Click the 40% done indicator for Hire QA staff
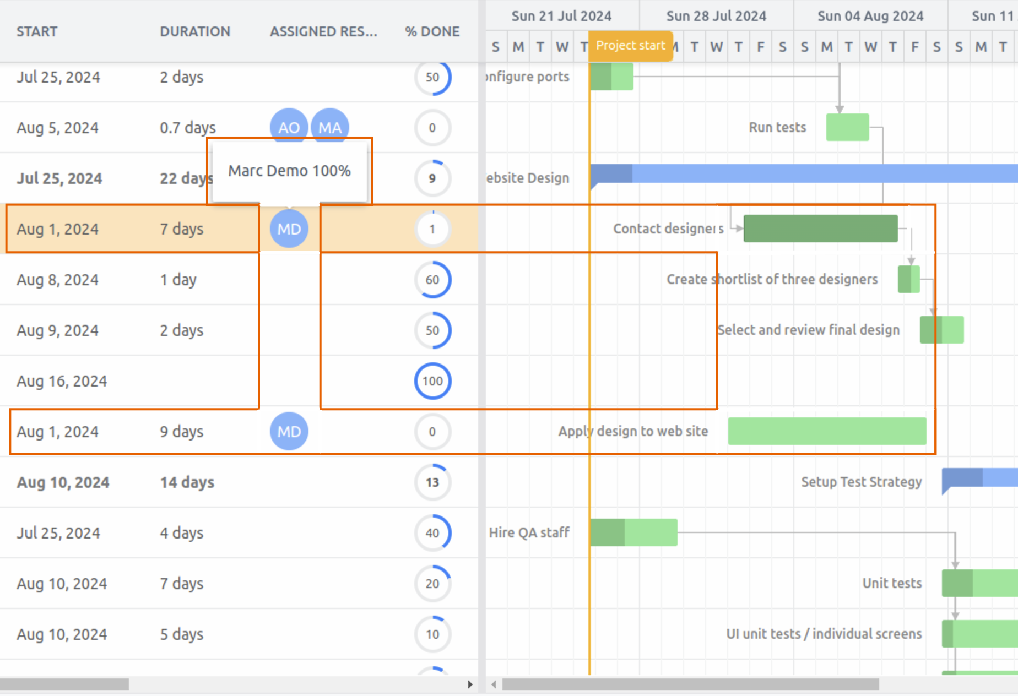 432,533
